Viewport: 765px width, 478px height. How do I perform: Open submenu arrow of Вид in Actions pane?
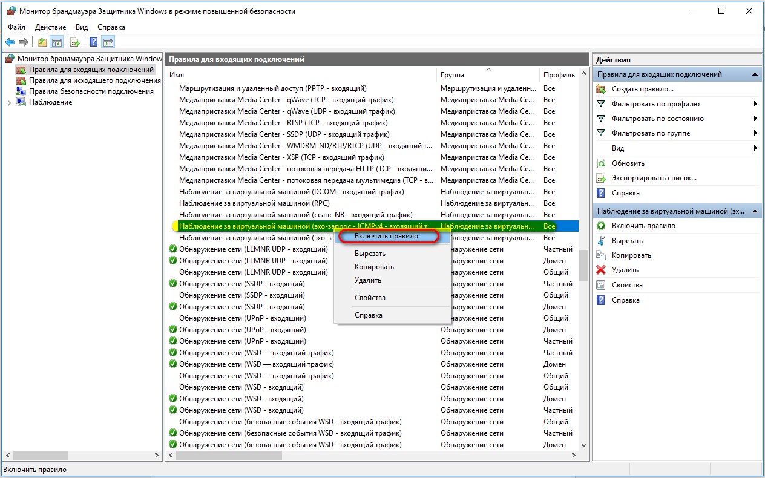pyautogui.click(x=756, y=148)
